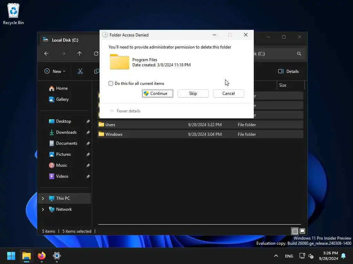The height and width of the screenshot is (264, 353).
Task: Click Users date 9/28/2024 3:22 PM
Action: pos(205,124)
